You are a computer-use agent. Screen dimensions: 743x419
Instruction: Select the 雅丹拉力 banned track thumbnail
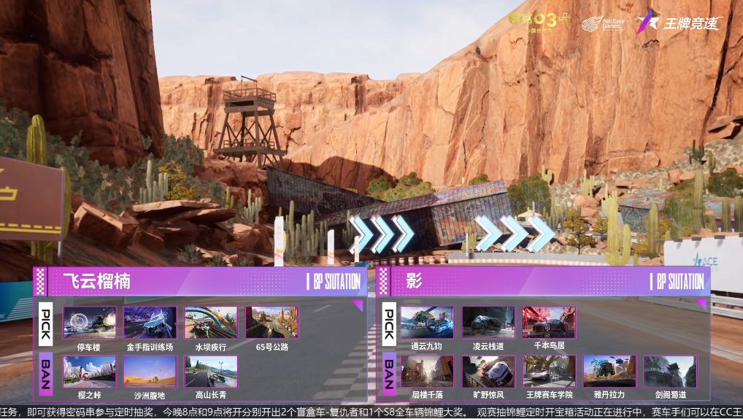coord(609,372)
